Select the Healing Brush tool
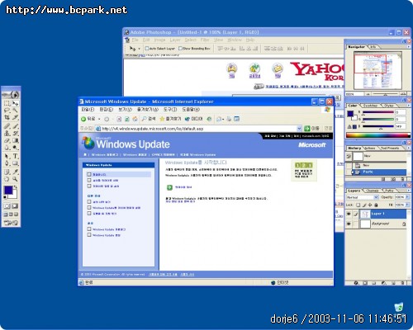The height and width of the screenshot is (330, 413). point(7,126)
